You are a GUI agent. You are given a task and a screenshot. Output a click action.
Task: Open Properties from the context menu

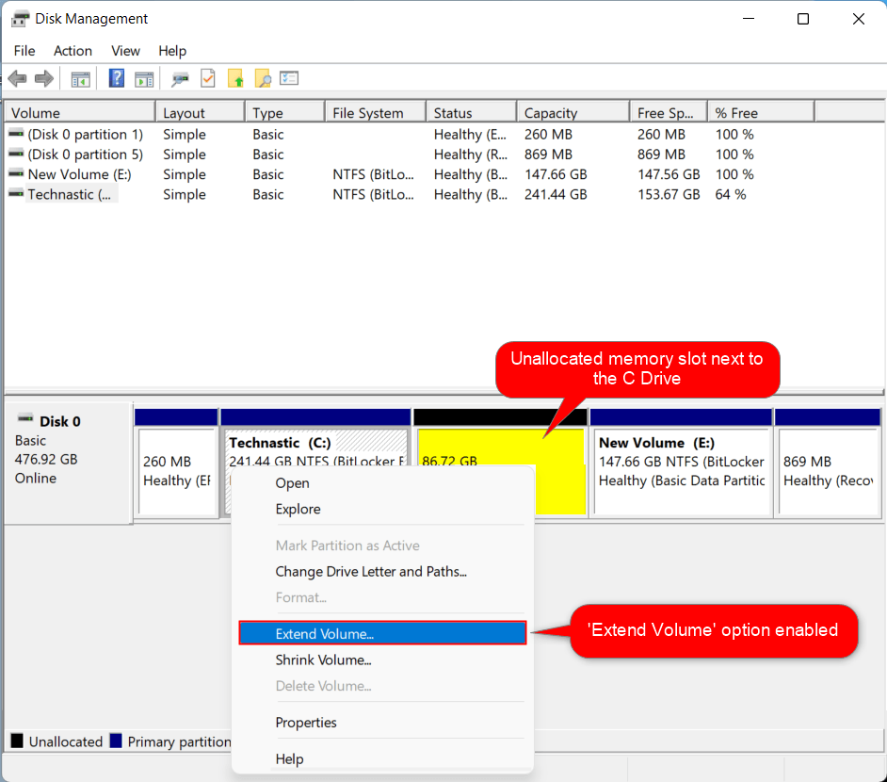pos(305,722)
